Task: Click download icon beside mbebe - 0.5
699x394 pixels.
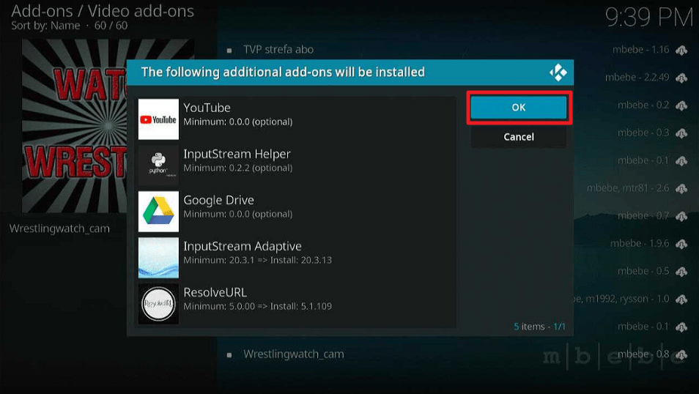Action: [x=681, y=272]
